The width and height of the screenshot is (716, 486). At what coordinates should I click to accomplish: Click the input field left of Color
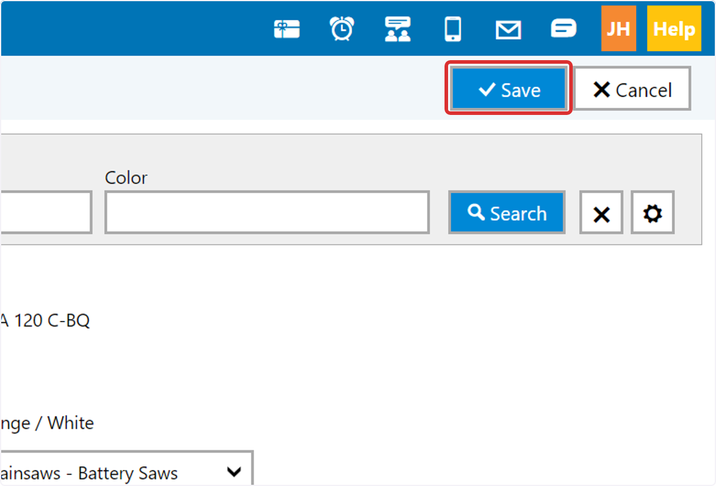(x=46, y=212)
